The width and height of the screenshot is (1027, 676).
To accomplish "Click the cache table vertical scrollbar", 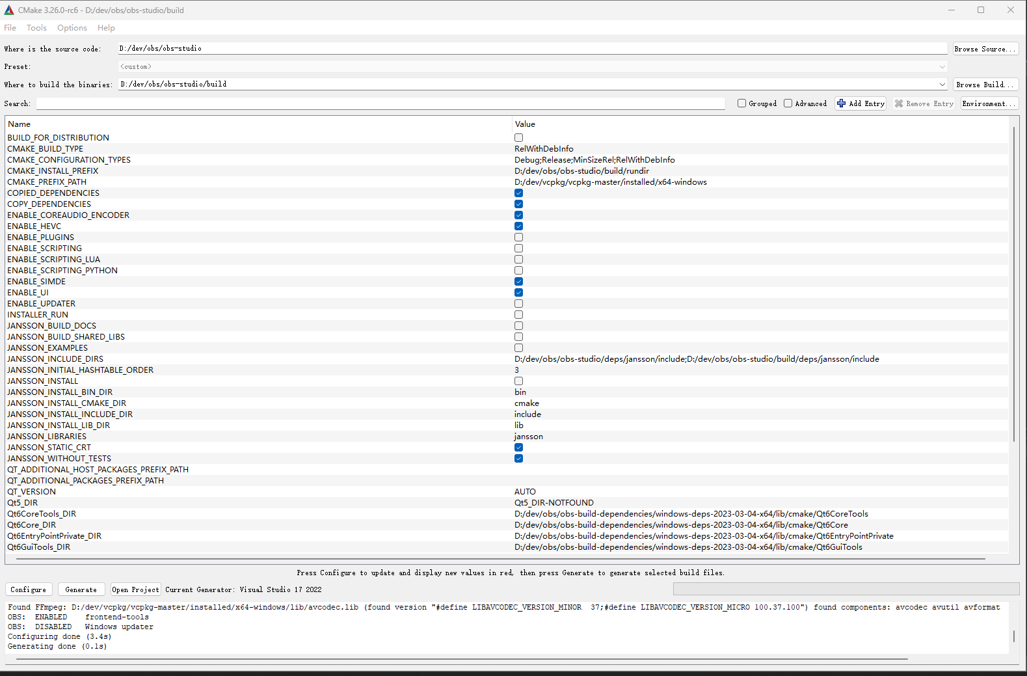I will [1013, 284].
